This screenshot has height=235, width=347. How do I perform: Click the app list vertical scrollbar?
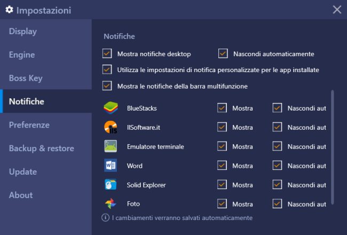[332, 147]
